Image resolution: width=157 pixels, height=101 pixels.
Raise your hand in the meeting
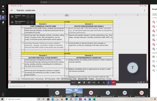(99, 83)
